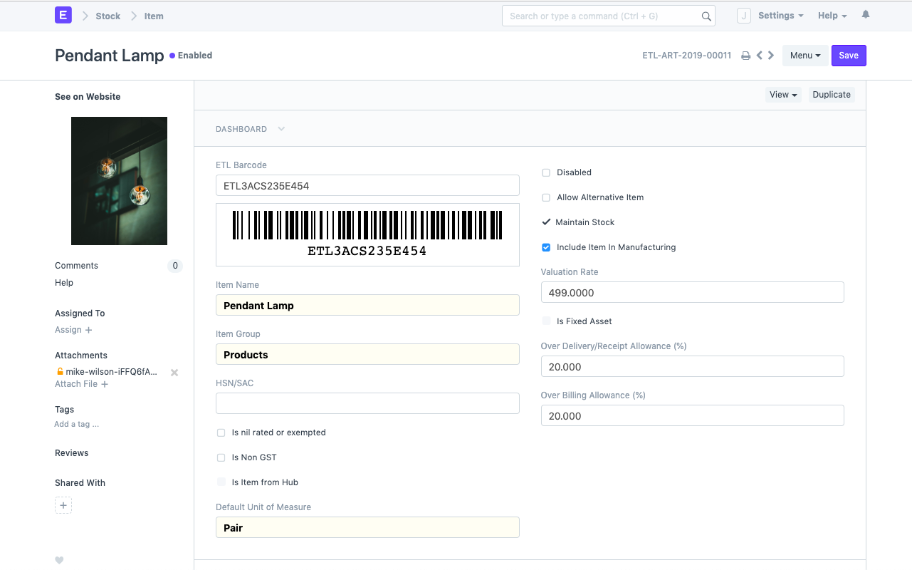Expand the View dropdown
This screenshot has width=912, height=570.
pyautogui.click(x=782, y=95)
